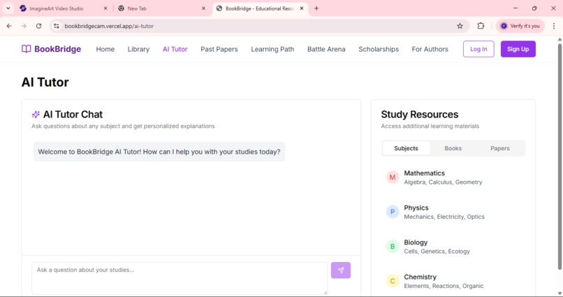Click the Study Resources heading
Image resolution: width=563 pixels, height=297 pixels.
[419, 114]
